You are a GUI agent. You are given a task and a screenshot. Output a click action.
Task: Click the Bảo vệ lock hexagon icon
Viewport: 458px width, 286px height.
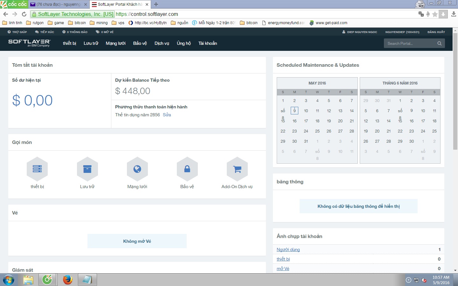187,169
